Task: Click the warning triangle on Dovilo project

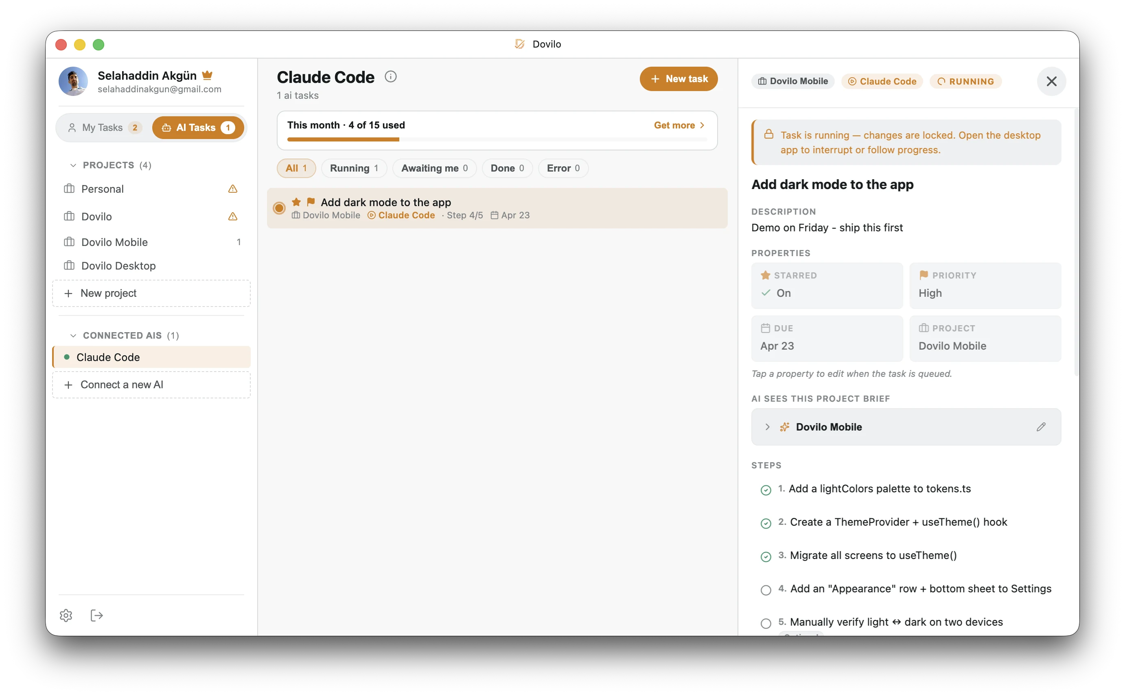Action: click(x=233, y=216)
